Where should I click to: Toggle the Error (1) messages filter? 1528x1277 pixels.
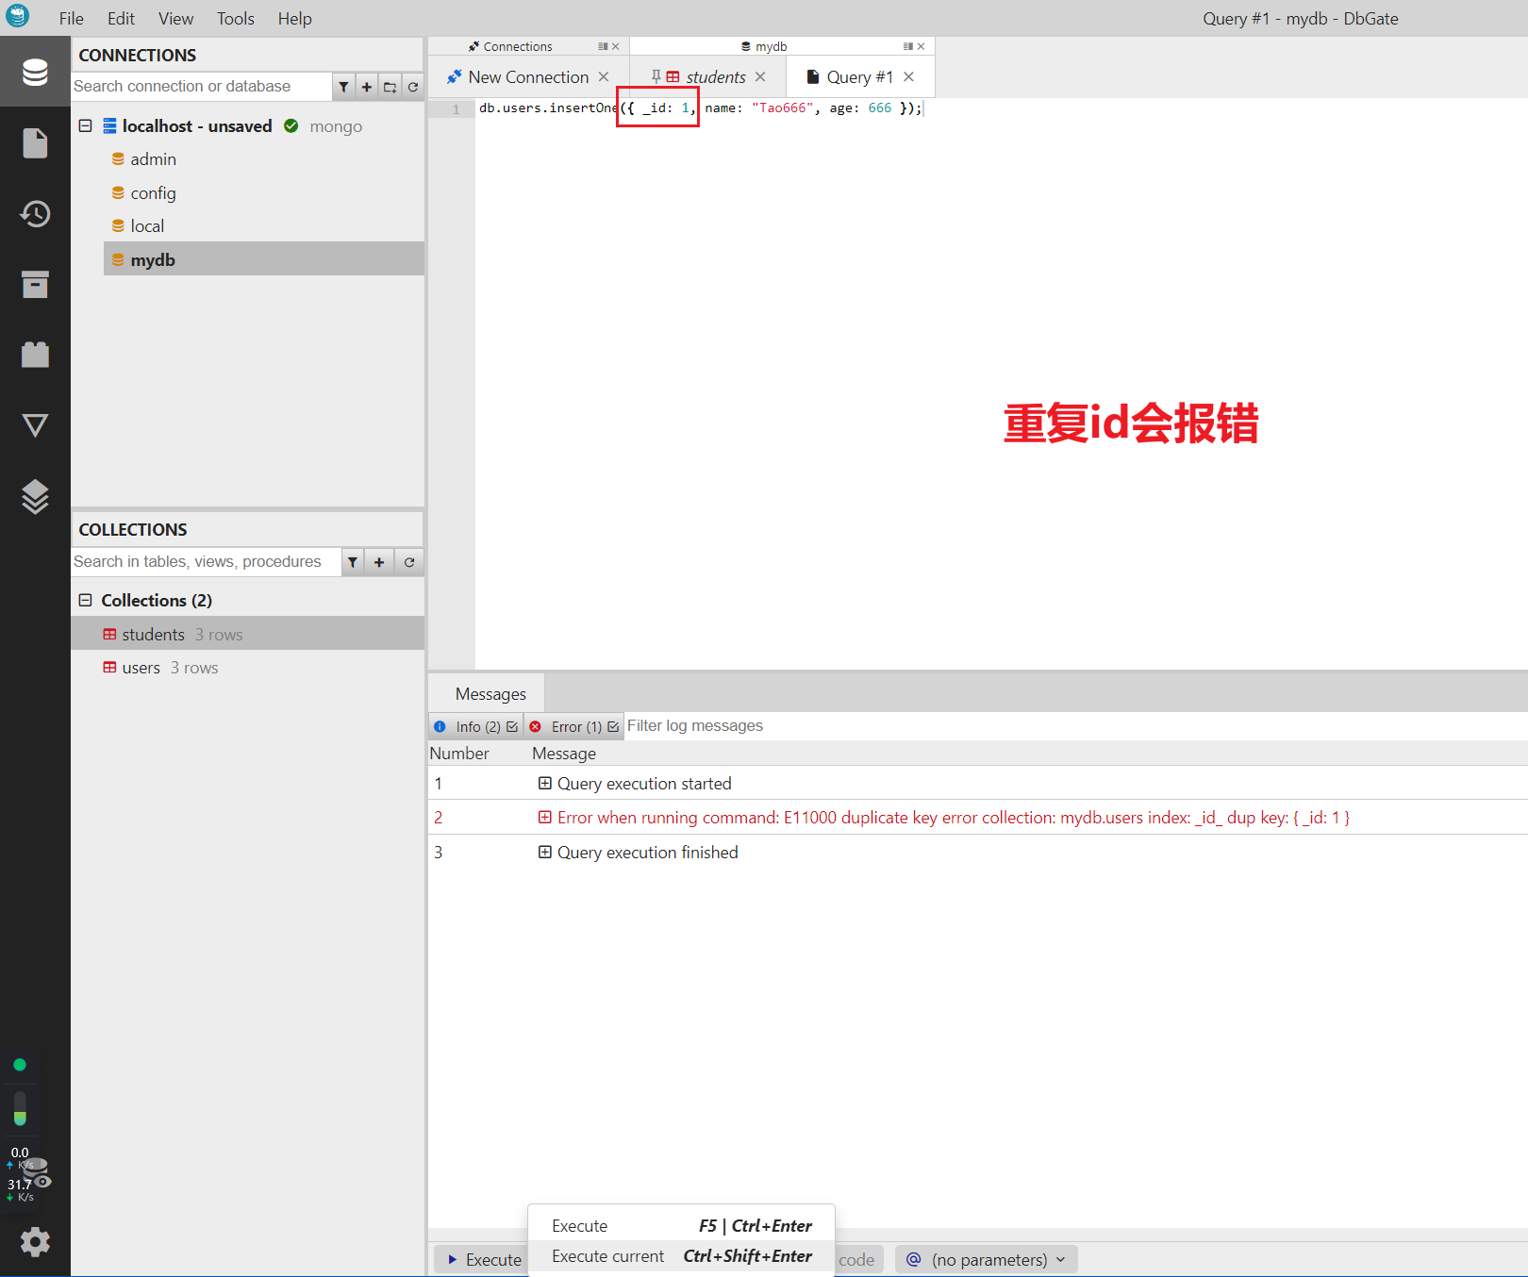(x=575, y=727)
